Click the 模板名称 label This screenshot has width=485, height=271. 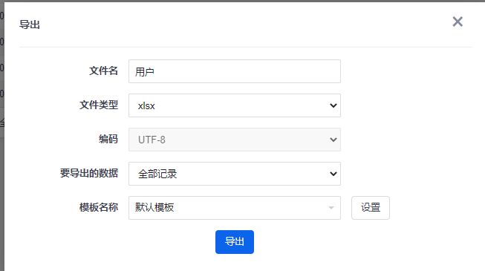pos(99,207)
